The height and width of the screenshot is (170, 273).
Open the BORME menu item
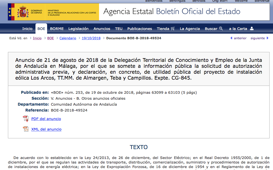pos(57,29)
